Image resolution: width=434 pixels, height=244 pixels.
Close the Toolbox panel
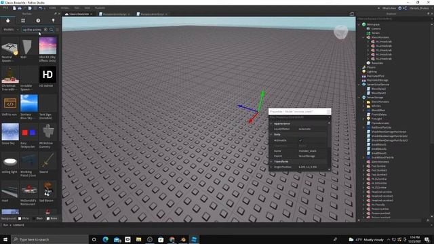pos(59,14)
